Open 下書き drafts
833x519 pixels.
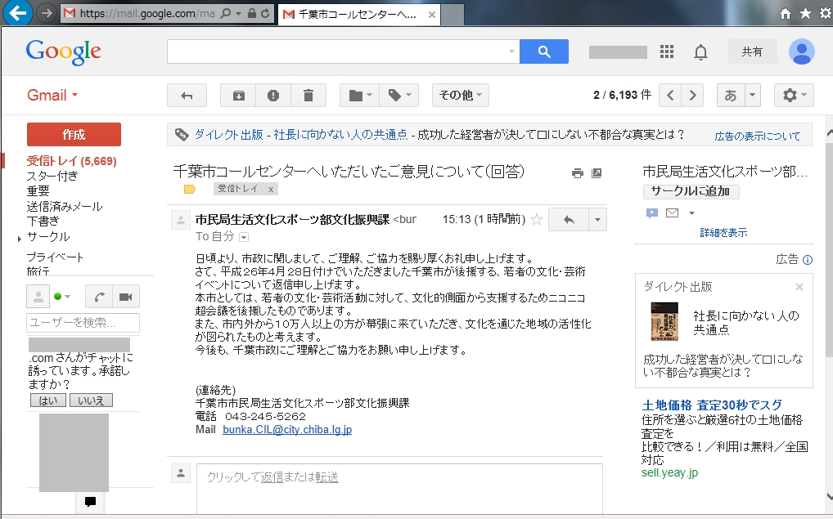(43, 221)
